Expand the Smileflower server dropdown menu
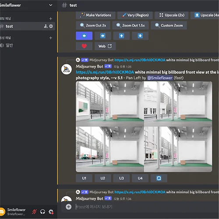219x219 pixels. click(x=51, y=5)
